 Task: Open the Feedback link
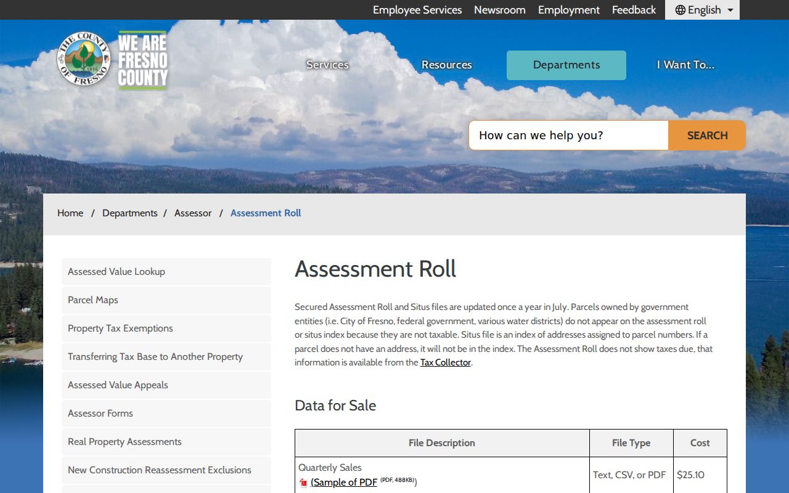(x=634, y=10)
